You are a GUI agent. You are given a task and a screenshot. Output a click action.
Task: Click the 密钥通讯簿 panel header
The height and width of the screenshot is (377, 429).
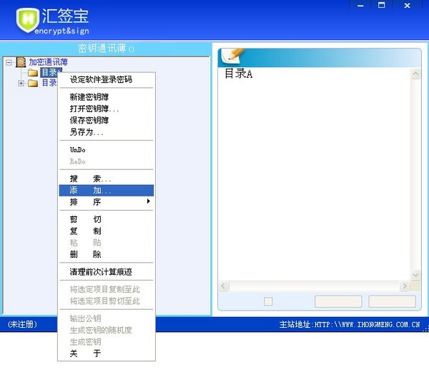pyautogui.click(x=106, y=49)
